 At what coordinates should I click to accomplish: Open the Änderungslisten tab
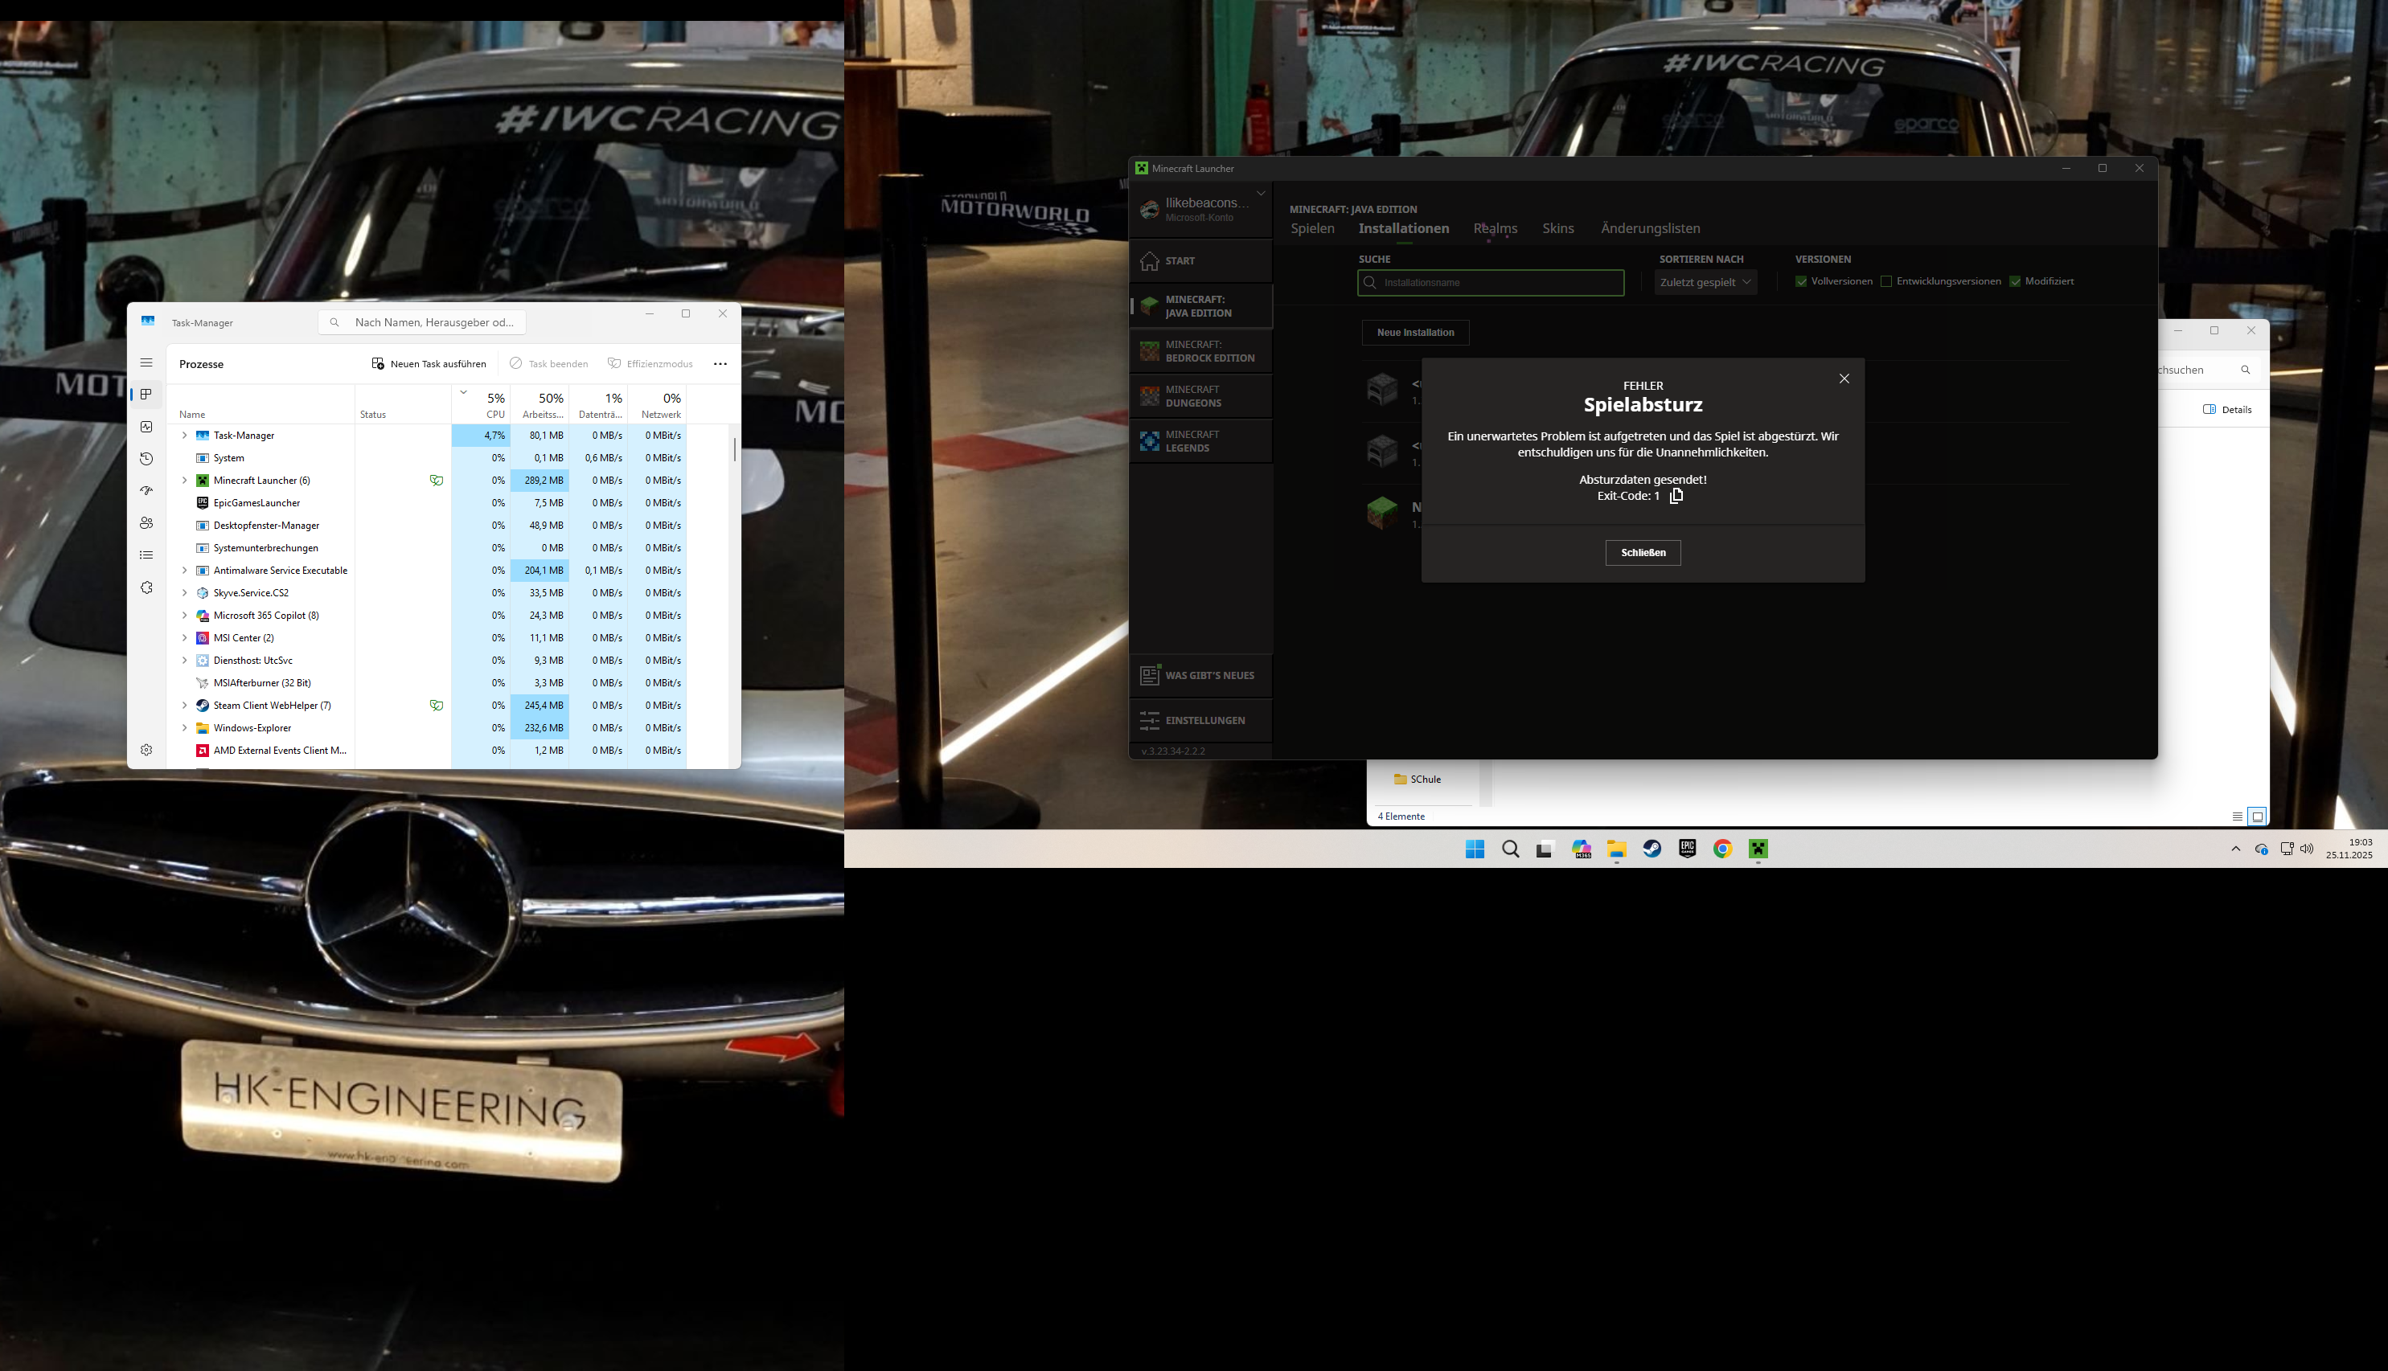[1649, 229]
